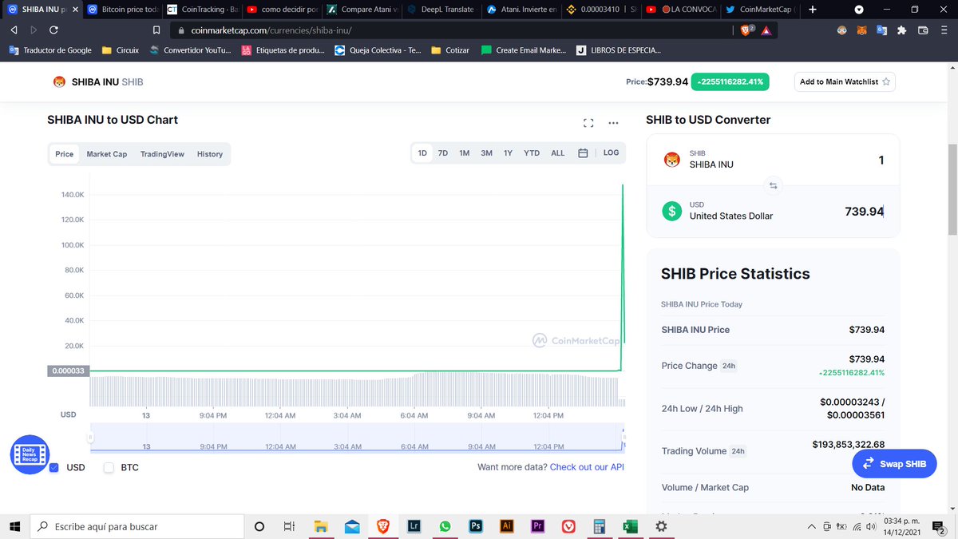Open the Circuix bookmarks folder

click(121, 50)
